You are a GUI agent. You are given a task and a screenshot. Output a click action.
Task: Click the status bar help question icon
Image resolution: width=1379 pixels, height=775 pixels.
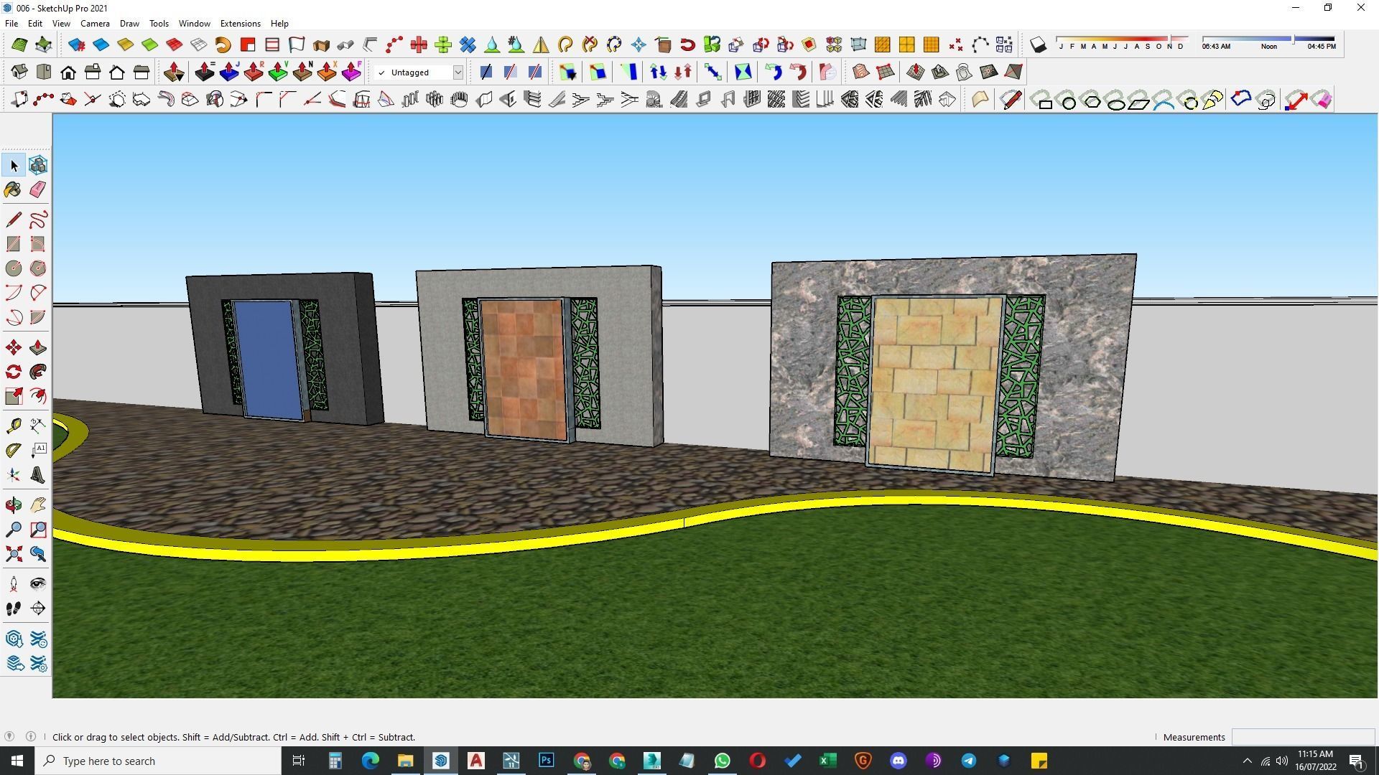[9, 737]
